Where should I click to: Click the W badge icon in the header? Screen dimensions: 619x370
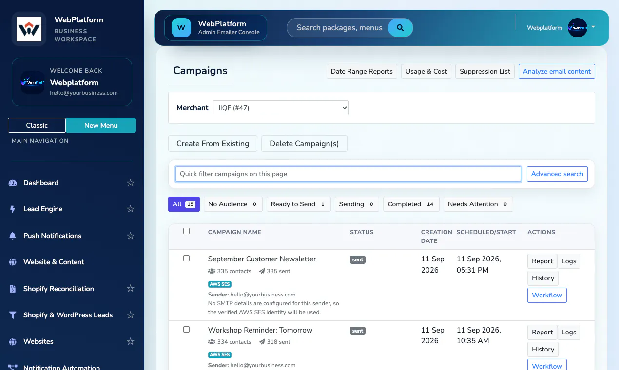[x=181, y=28]
